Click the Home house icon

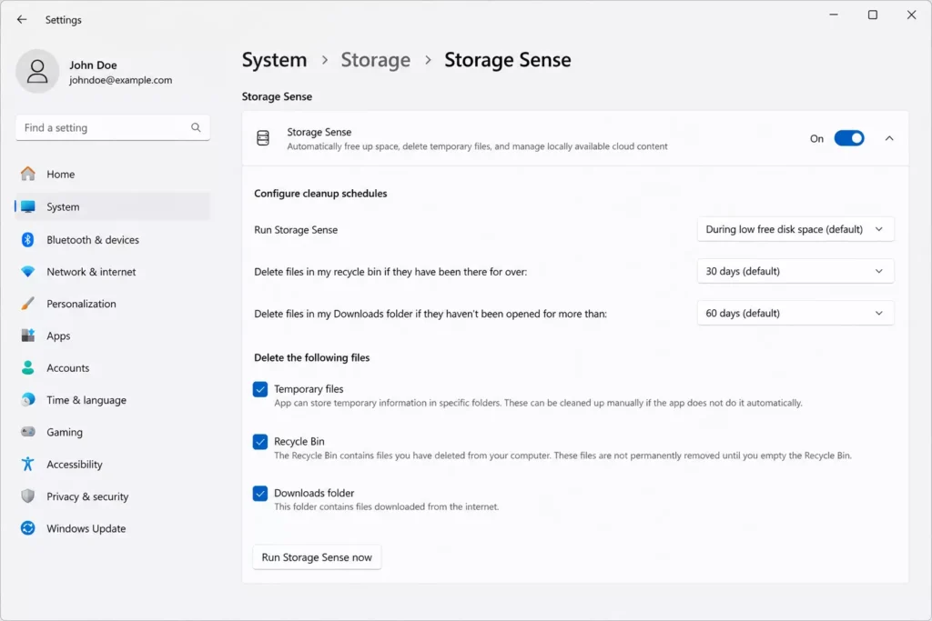(28, 174)
